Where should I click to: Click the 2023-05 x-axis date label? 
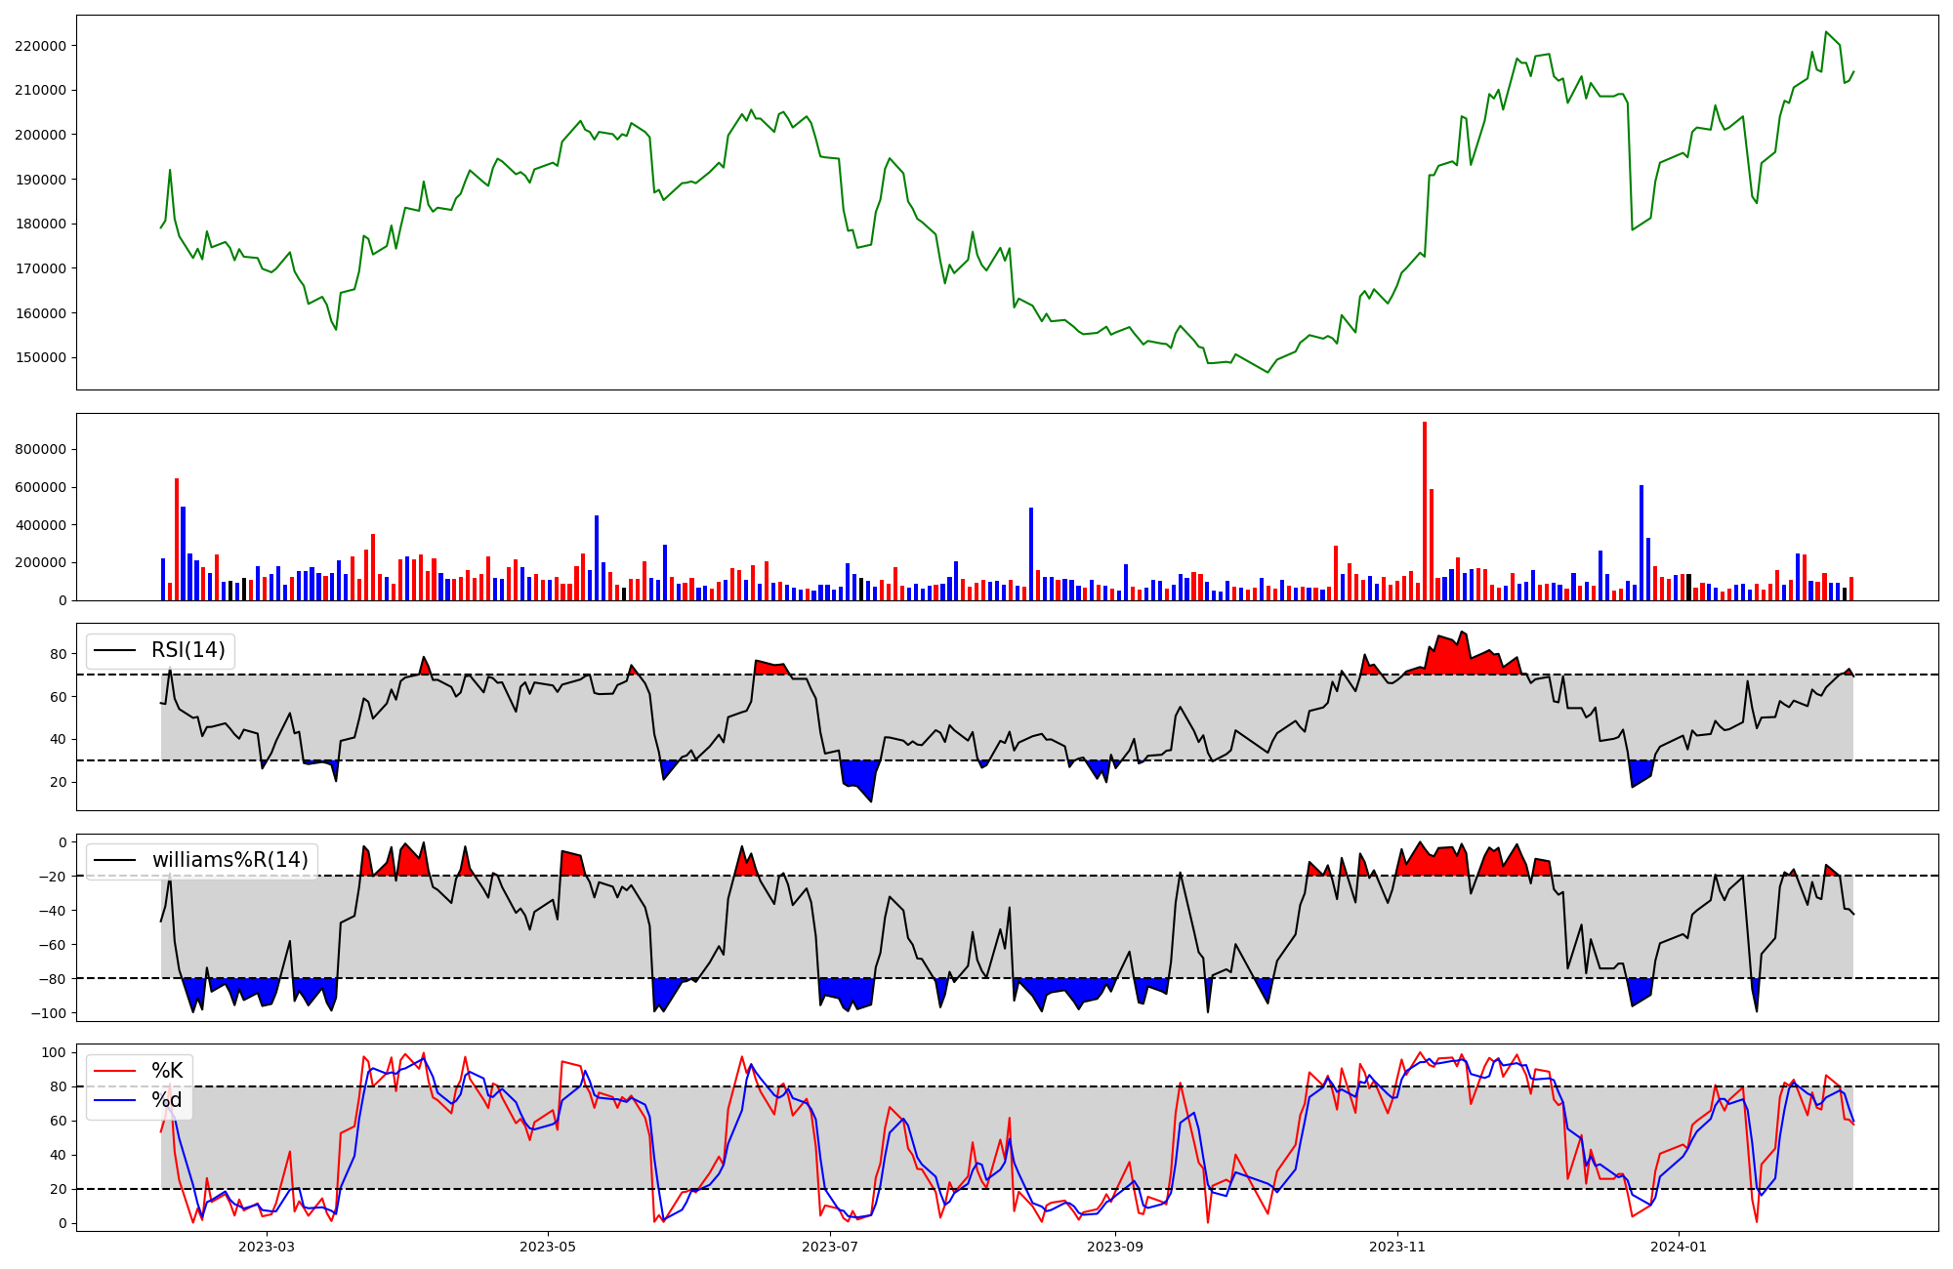click(548, 1247)
